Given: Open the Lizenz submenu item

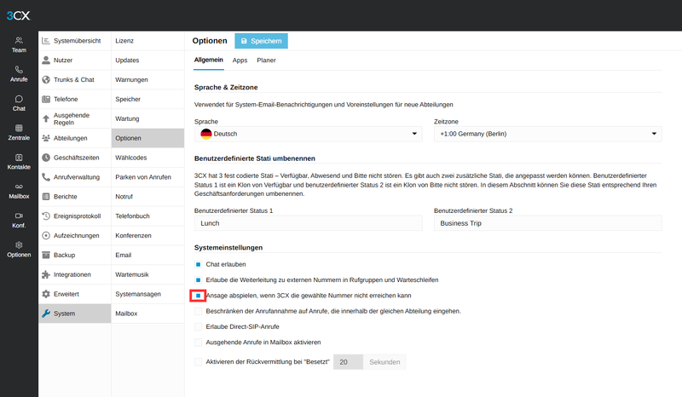Looking at the screenshot, I should click(x=147, y=40).
